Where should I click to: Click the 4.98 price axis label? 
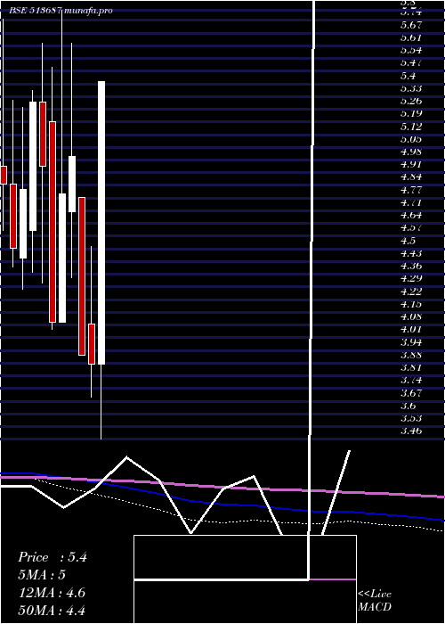point(411,152)
